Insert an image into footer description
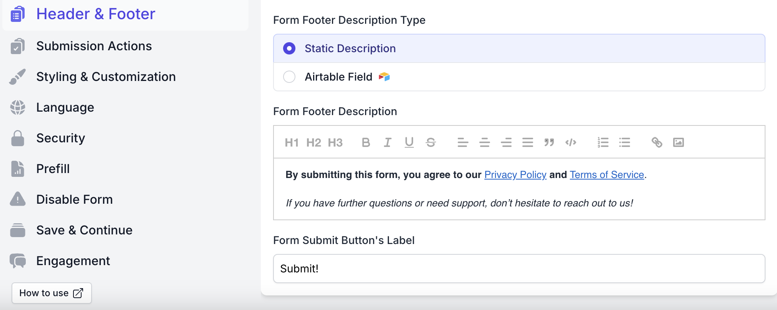 pyautogui.click(x=678, y=142)
